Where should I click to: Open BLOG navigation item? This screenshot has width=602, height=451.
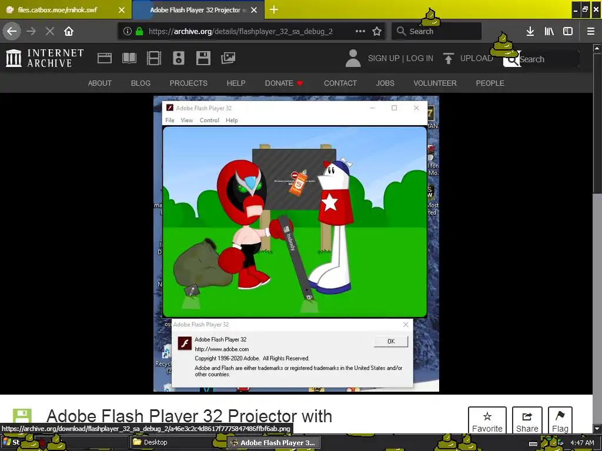coord(141,83)
